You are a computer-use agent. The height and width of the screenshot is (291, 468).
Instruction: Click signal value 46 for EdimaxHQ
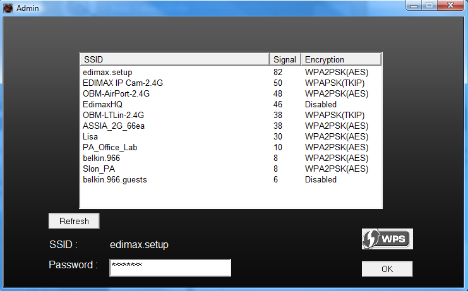(x=277, y=104)
